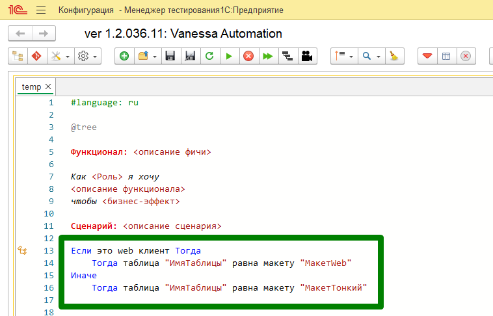Click line number 1 in gutter
The height and width of the screenshot is (316, 493).
[x=51, y=103]
